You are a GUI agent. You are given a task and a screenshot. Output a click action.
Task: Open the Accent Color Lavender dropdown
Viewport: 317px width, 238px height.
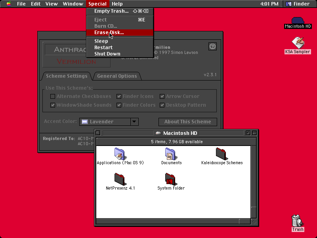click(109, 122)
